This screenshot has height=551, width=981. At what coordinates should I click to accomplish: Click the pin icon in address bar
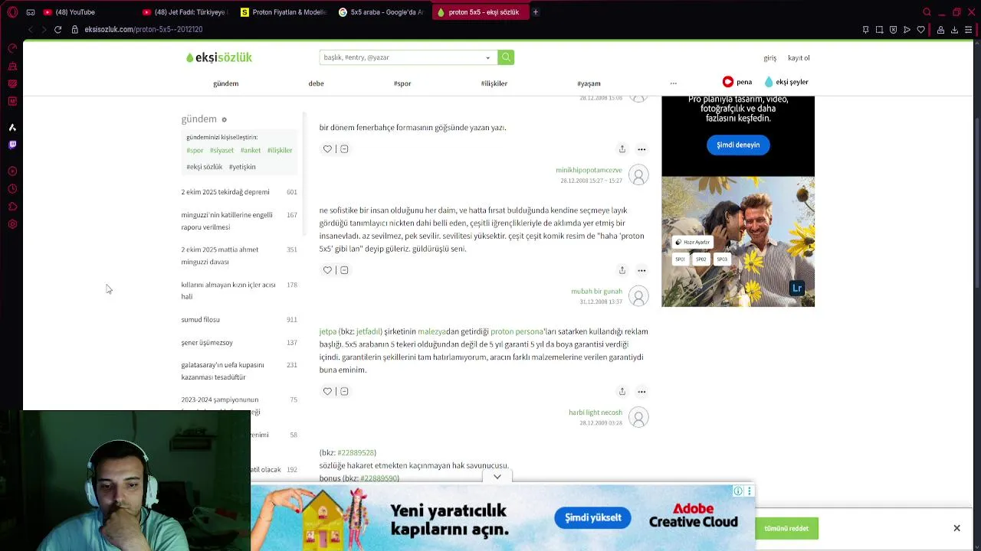click(x=865, y=29)
